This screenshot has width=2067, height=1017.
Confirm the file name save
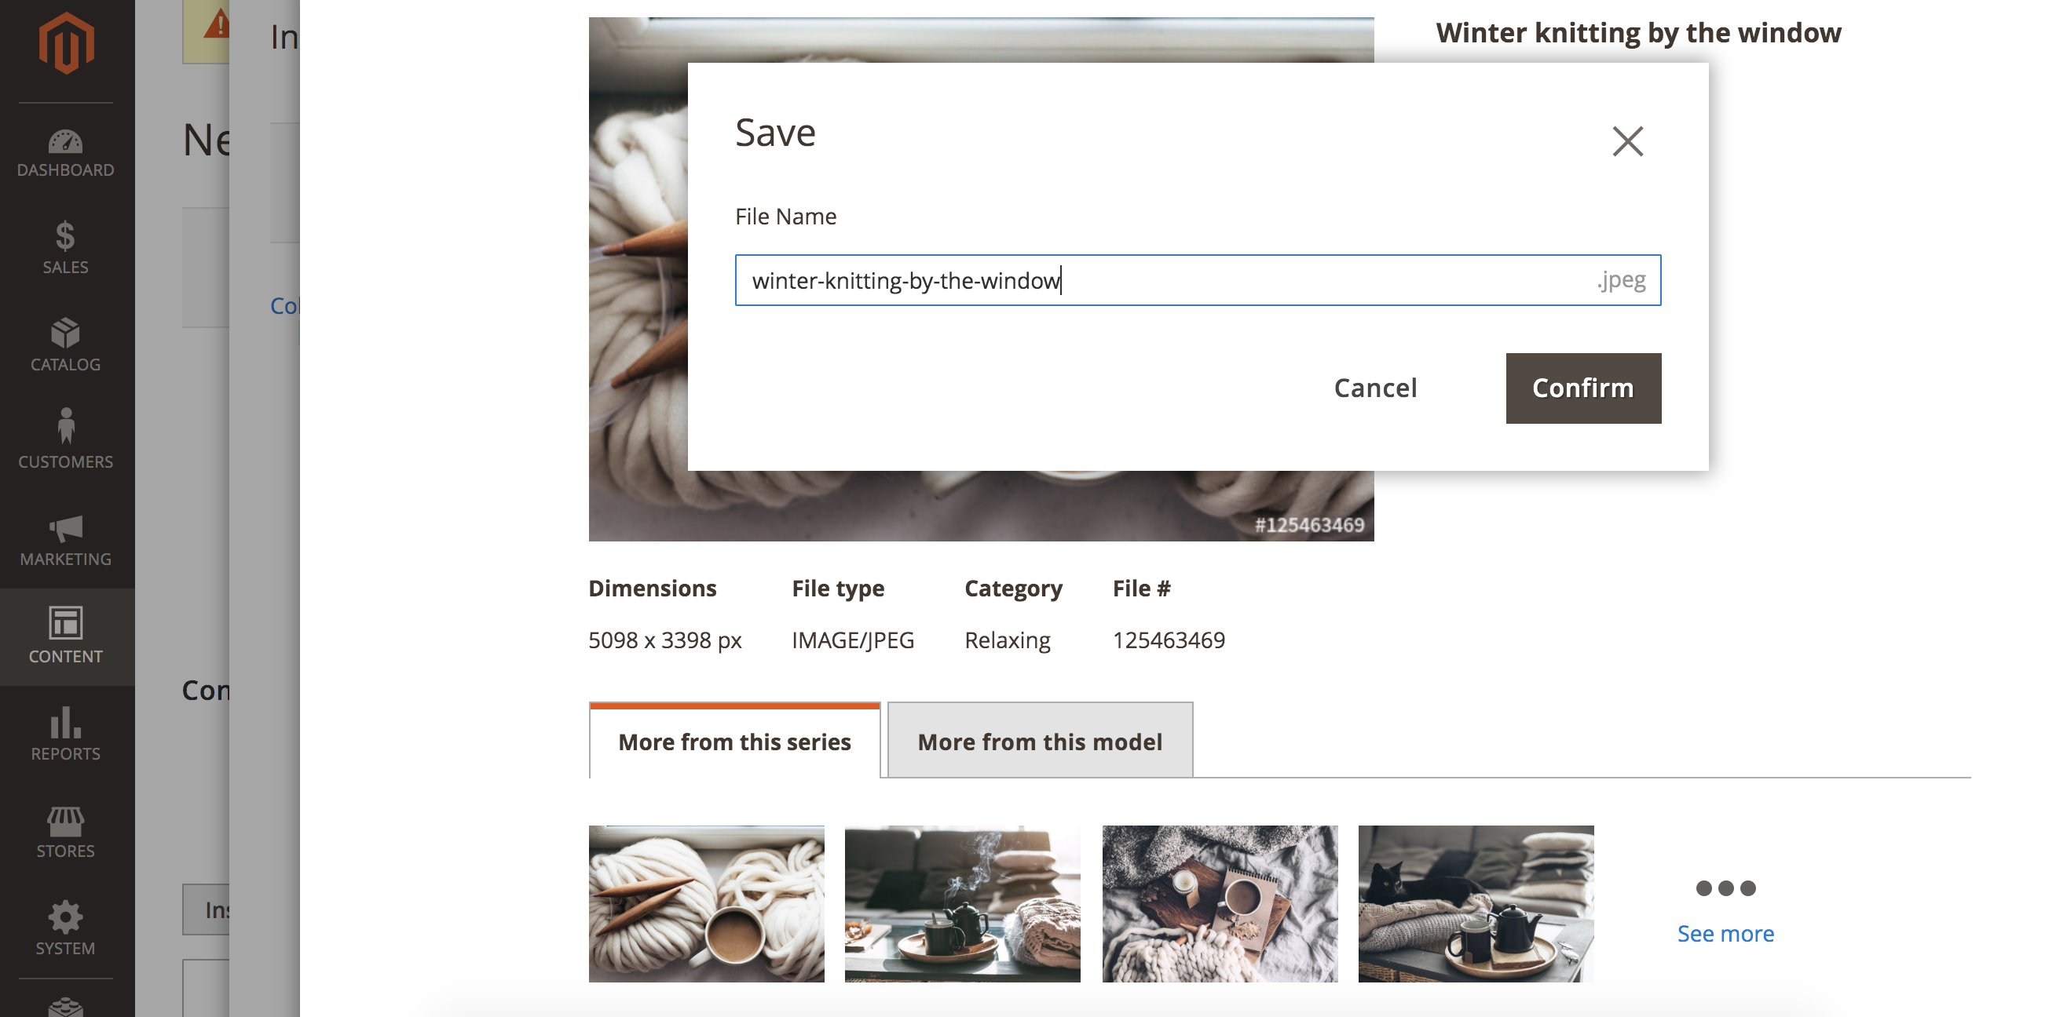click(1582, 388)
